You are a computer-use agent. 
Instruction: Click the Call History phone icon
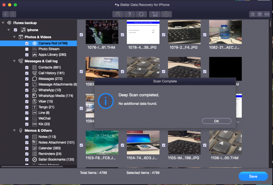34,73
